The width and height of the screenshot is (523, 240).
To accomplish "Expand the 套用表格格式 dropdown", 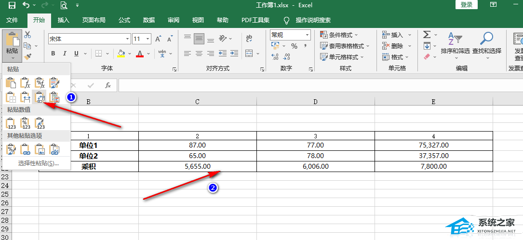I will 368,46.
